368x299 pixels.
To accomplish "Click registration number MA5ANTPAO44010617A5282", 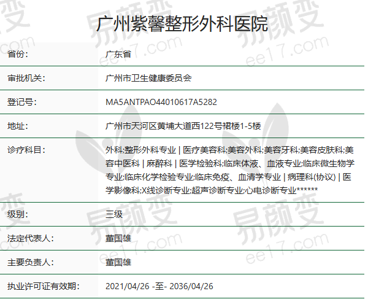I will (x=161, y=102).
